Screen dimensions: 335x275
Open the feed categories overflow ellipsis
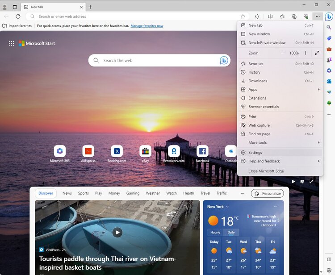click(242, 193)
